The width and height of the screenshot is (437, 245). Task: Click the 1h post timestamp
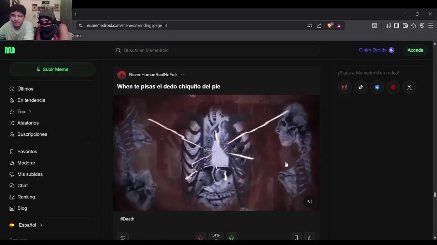pyautogui.click(x=183, y=75)
